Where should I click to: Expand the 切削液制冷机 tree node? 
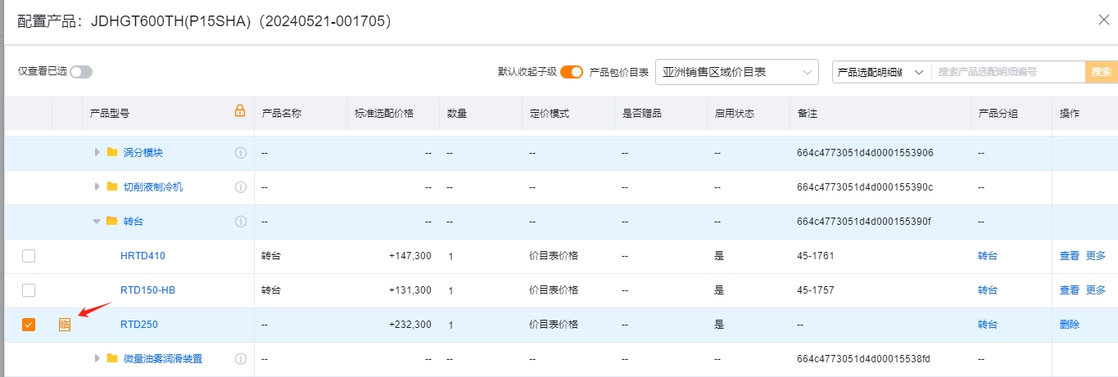[97, 187]
